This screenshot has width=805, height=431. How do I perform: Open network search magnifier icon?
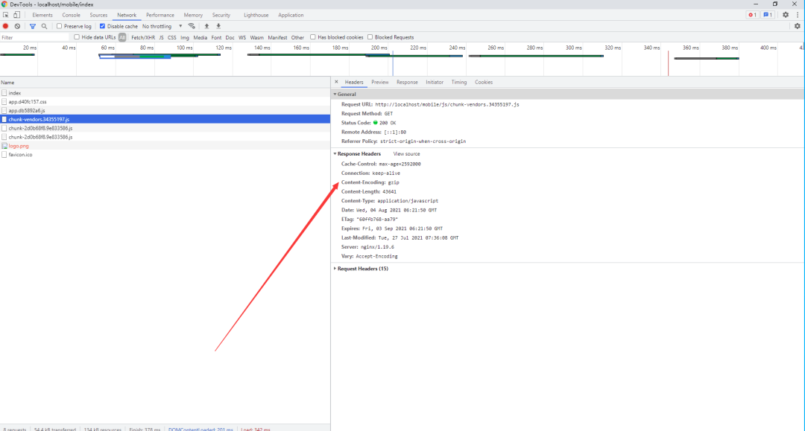coord(44,26)
